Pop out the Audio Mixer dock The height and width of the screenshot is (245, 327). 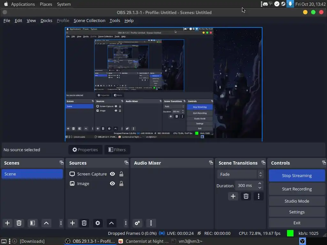click(x=211, y=163)
